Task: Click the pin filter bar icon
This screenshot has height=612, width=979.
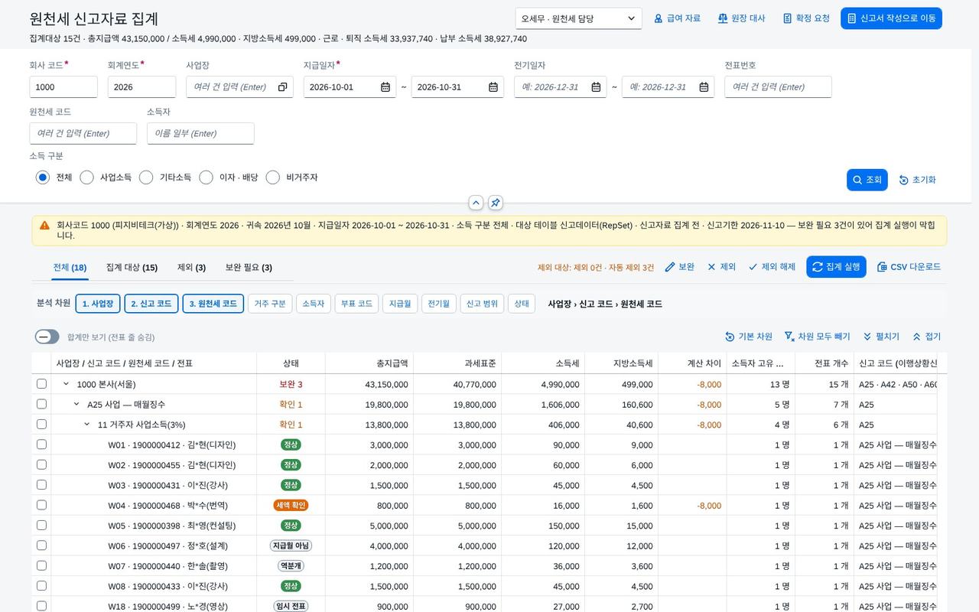Action: click(x=496, y=203)
